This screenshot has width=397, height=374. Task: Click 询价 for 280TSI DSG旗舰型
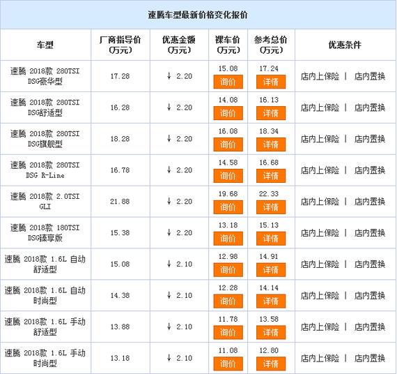(228, 144)
